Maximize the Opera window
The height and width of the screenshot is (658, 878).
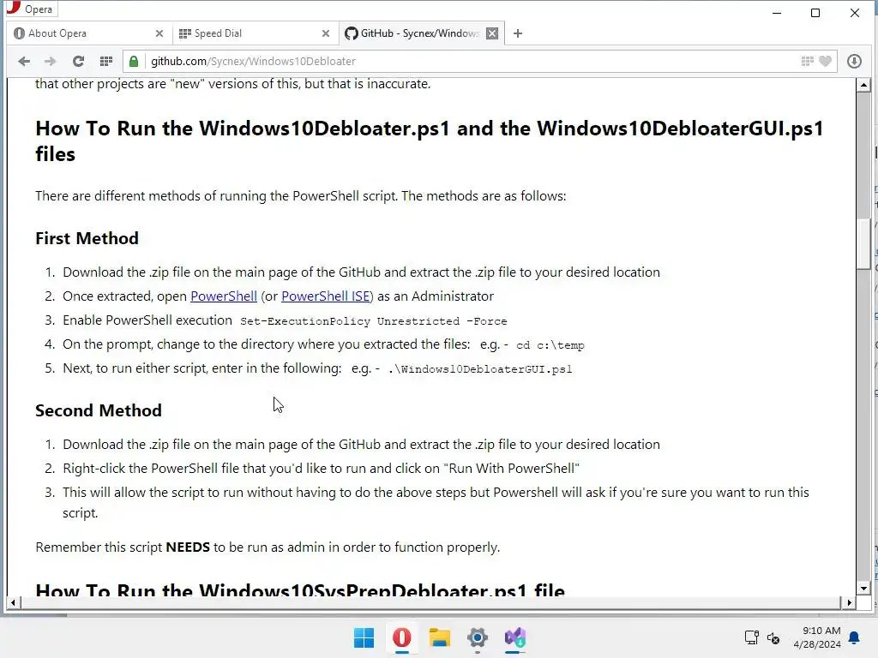point(815,13)
